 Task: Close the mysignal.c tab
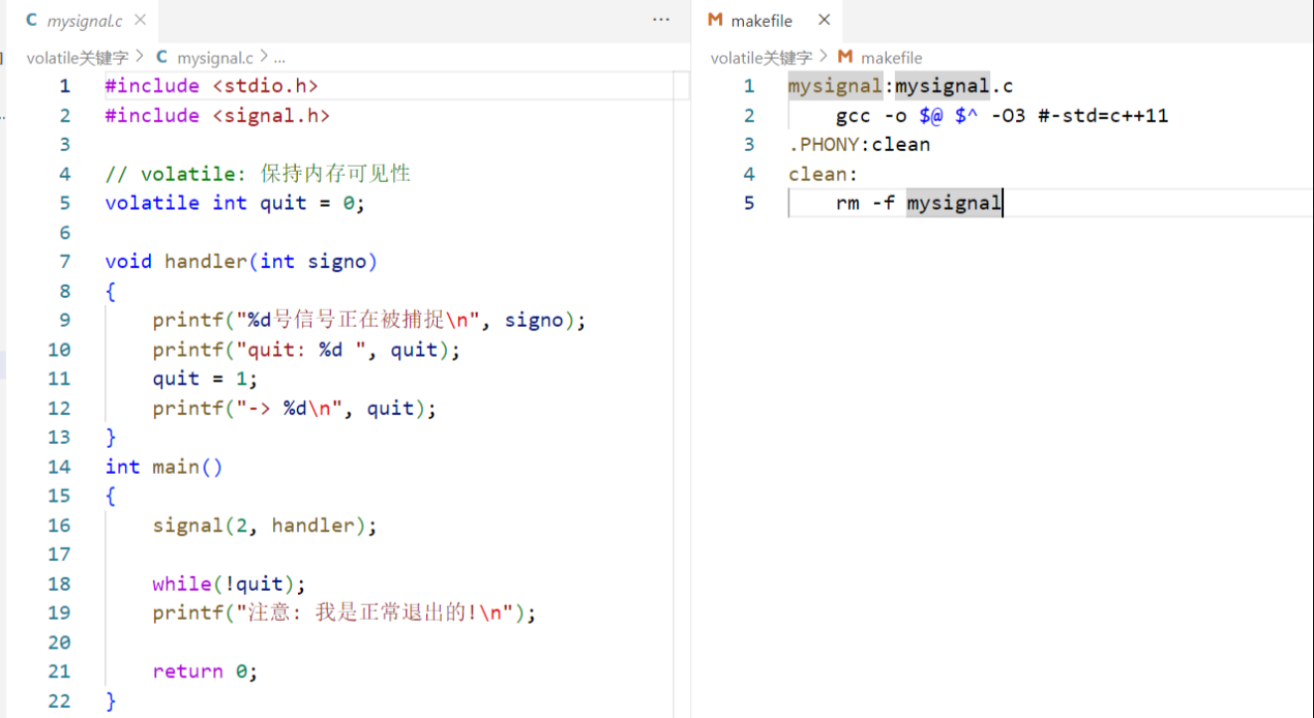tap(140, 20)
